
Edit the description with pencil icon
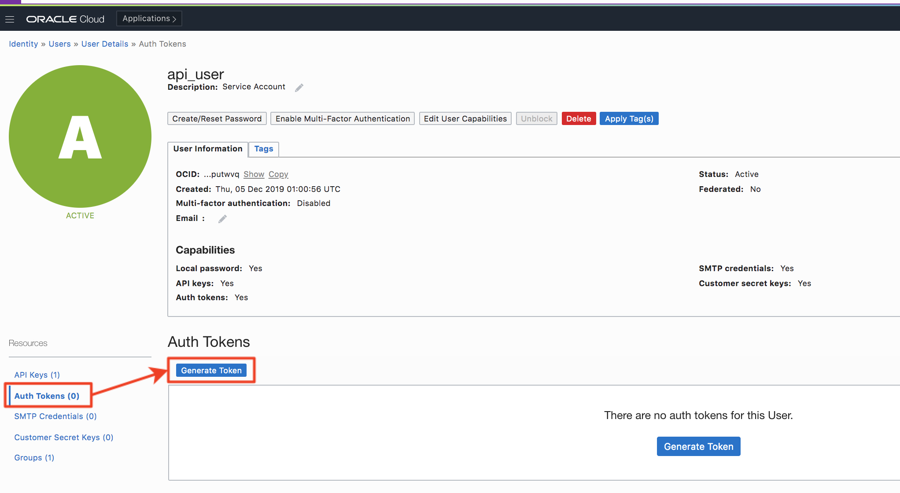299,88
